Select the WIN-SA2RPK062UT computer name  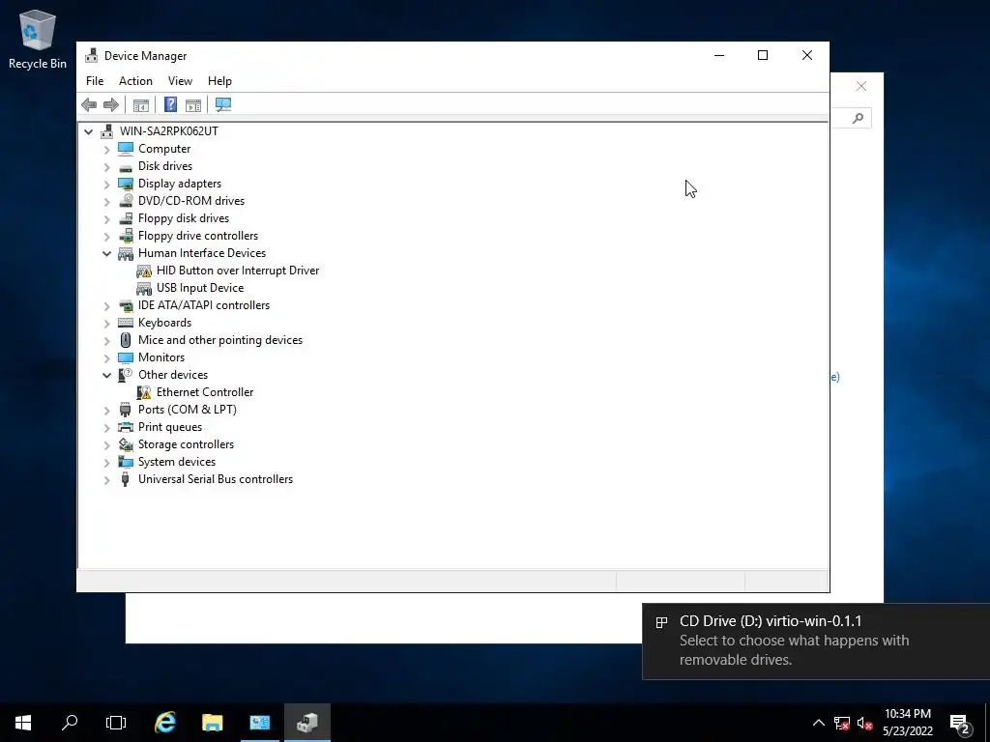pyautogui.click(x=169, y=130)
